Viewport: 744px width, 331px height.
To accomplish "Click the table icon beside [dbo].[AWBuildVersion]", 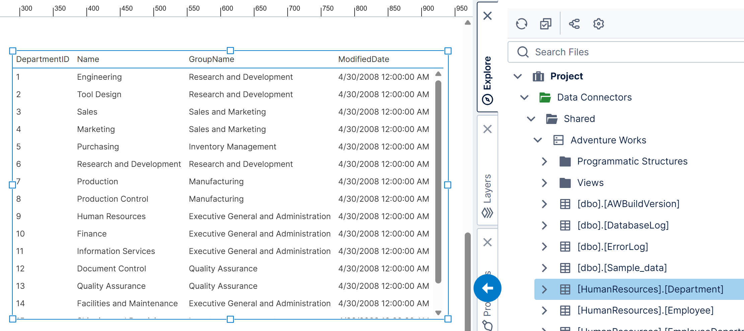I will click(x=565, y=204).
